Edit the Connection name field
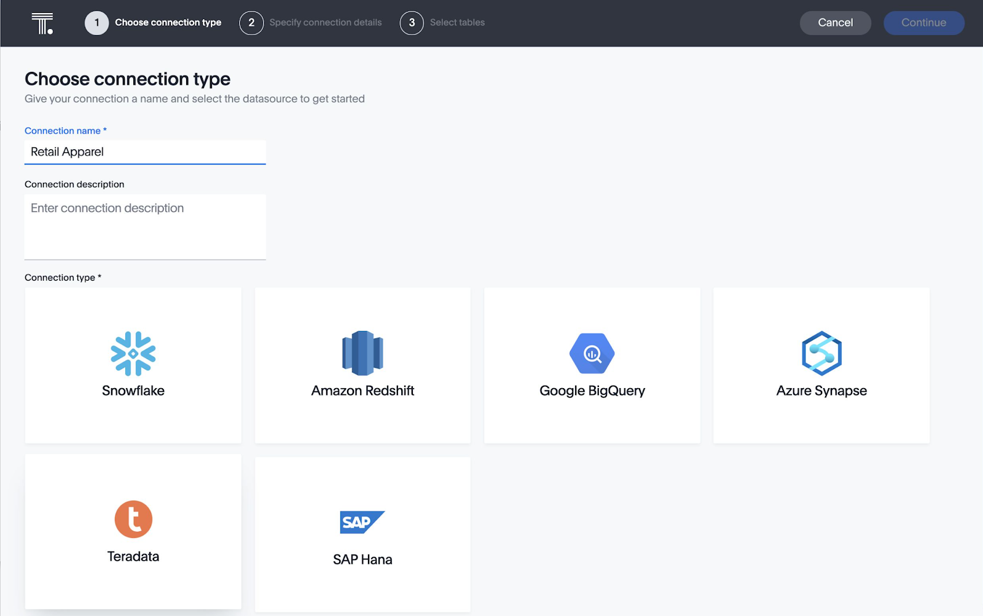983x616 pixels. (x=145, y=152)
